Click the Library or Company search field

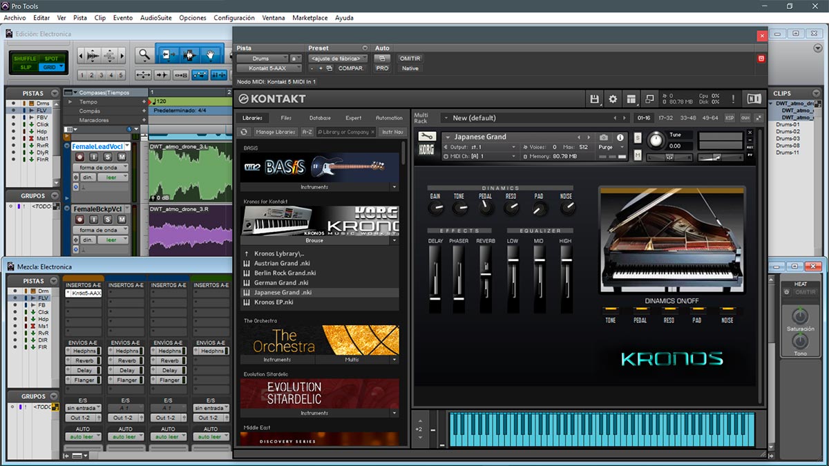pyautogui.click(x=345, y=132)
